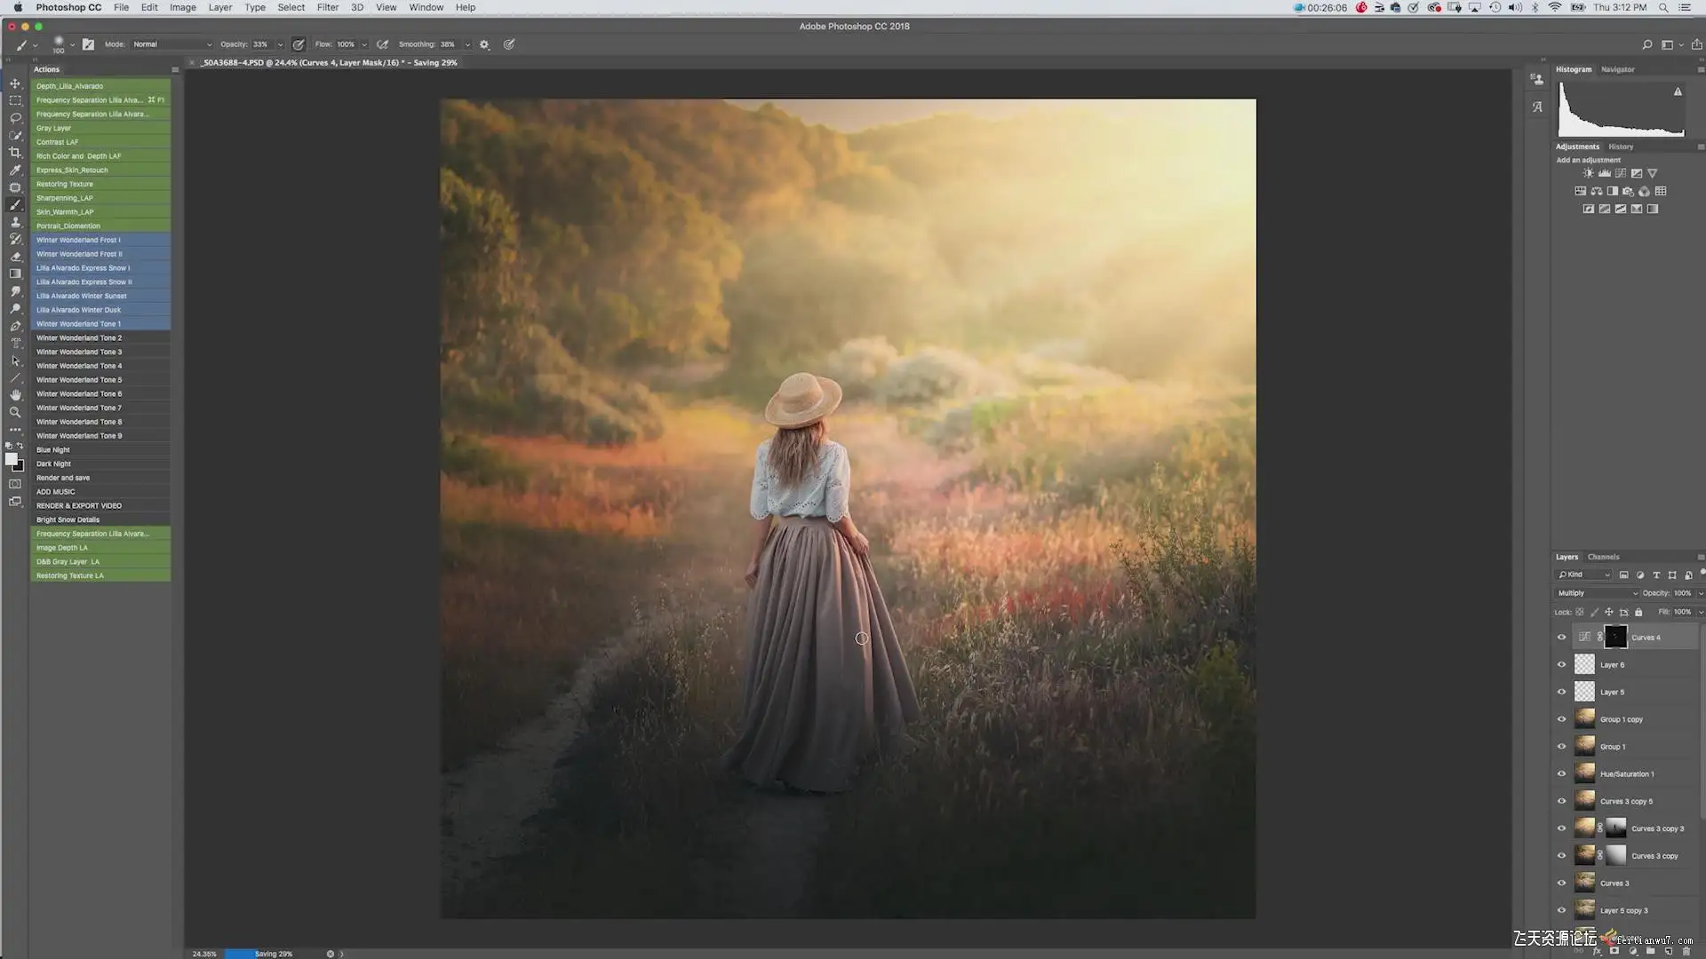Click the lock all layer icon
Image resolution: width=1706 pixels, height=959 pixels.
click(x=1638, y=612)
